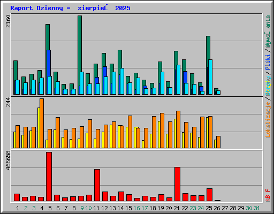Click green day label "3"
Image resolution: width=274 pixels, height=214 pixels.
point(34,208)
